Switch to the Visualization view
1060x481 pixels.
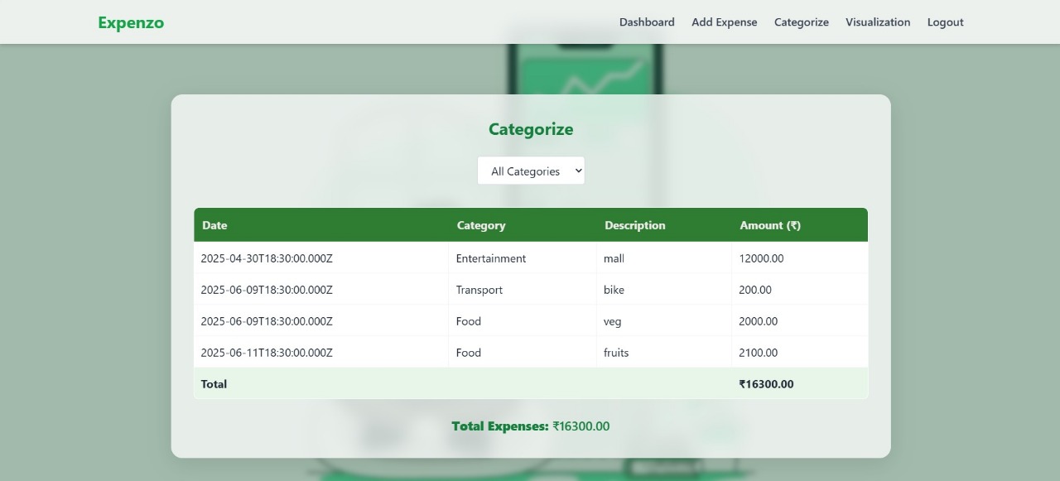pyautogui.click(x=878, y=22)
